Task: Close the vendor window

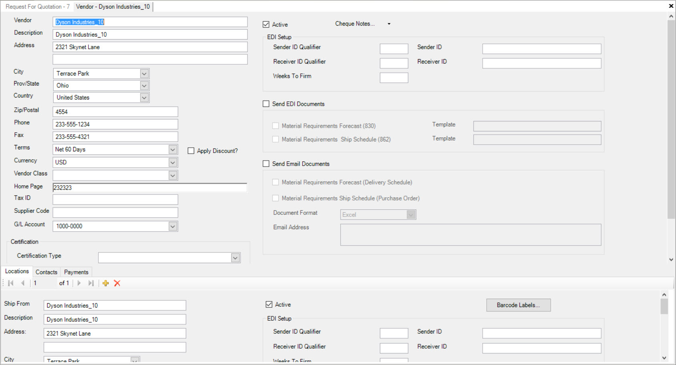Action: 671,6
